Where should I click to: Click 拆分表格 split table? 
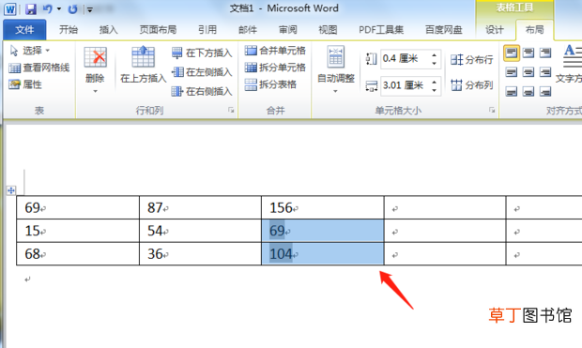pos(270,84)
